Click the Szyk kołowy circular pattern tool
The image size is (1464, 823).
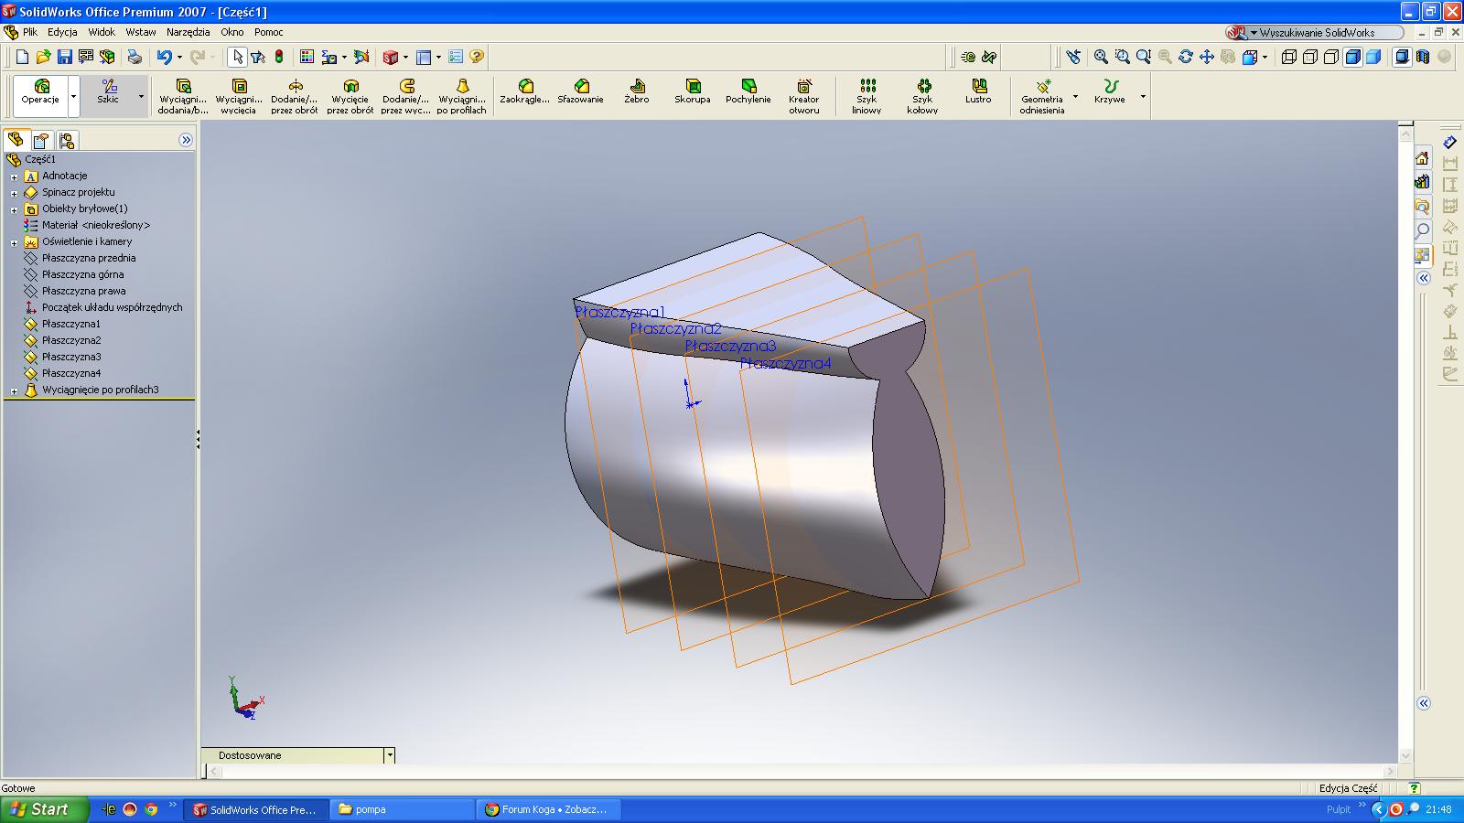pyautogui.click(x=922, y=96)
